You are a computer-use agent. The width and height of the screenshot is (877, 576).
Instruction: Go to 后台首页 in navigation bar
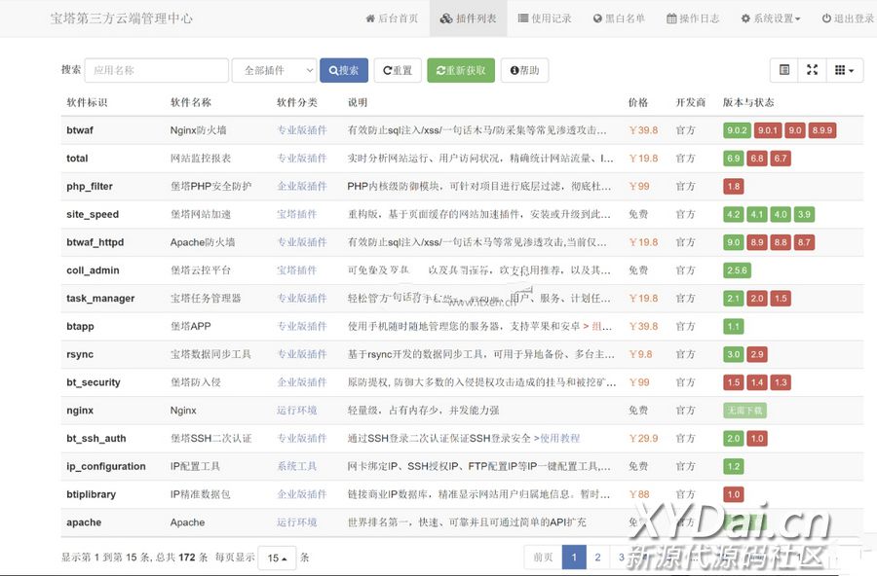pos(392,18)
